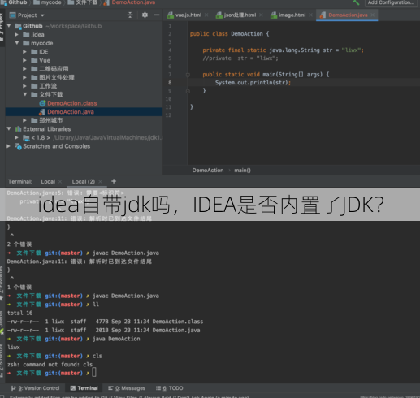
Task: Click the 'java DemoAction' terminal command
Action: pyautogui.click(x=116, y=339)
